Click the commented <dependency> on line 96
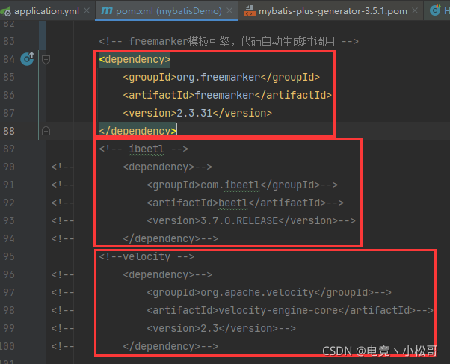 [x=167, y=274]
